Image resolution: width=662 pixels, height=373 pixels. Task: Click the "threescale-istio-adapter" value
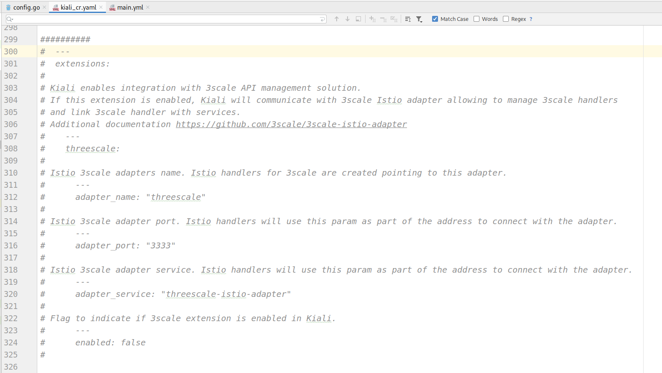226,294
